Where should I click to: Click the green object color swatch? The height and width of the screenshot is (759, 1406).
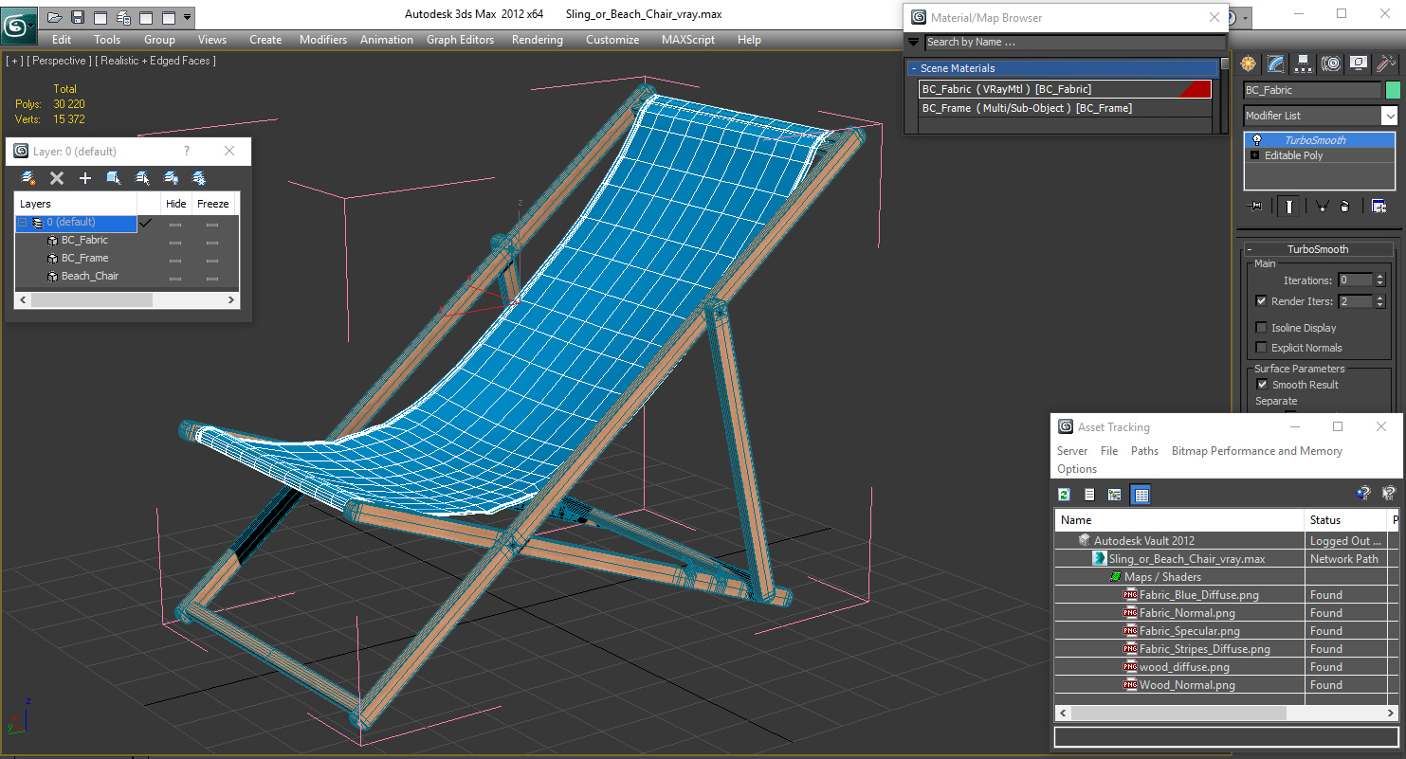pyautogui.click(x=1392, y=90)
